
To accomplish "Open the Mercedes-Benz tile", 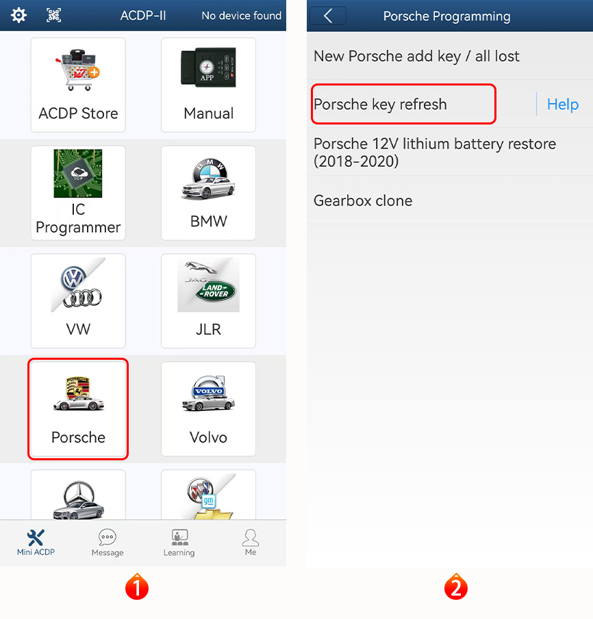I will point(78,495).
